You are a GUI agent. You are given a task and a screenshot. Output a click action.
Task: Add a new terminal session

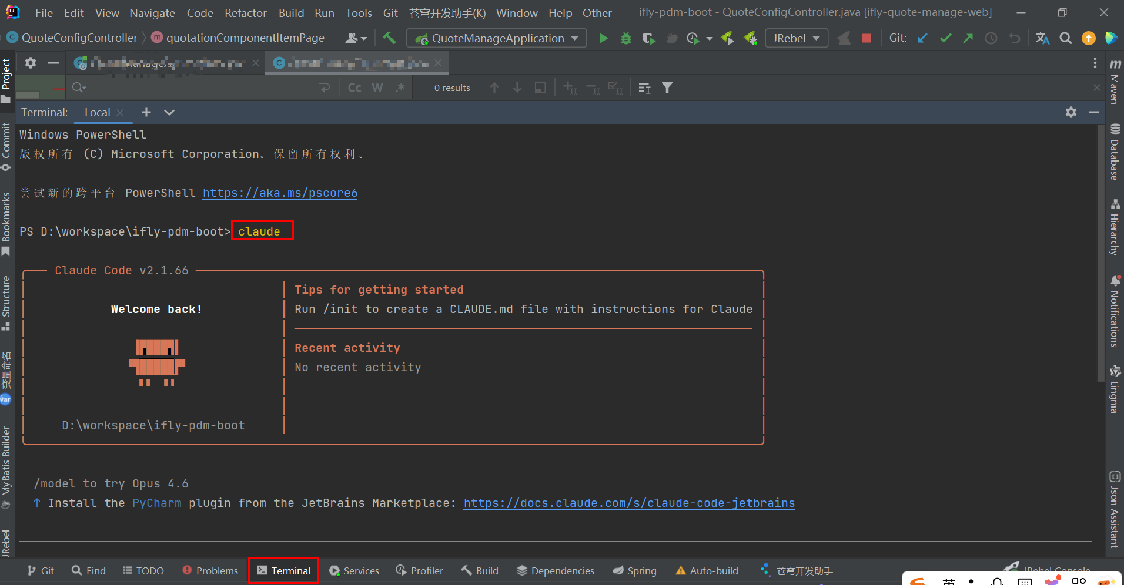coord(146,112)
